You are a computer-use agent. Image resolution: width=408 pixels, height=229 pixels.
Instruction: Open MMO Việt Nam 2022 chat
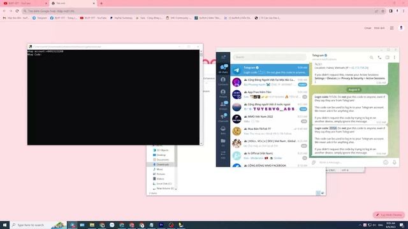[x=270, y=119]
